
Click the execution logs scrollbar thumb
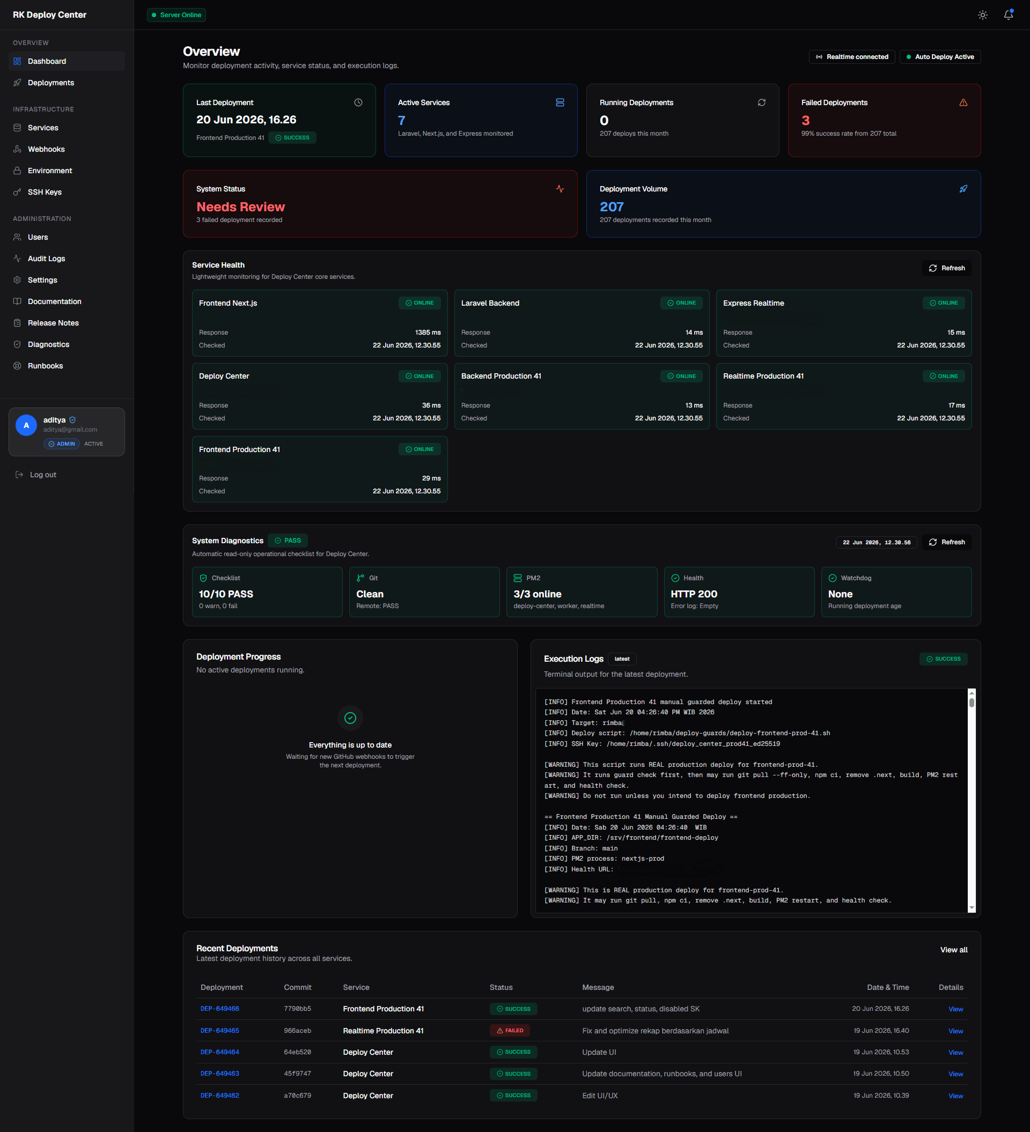[x=972, y=702]
